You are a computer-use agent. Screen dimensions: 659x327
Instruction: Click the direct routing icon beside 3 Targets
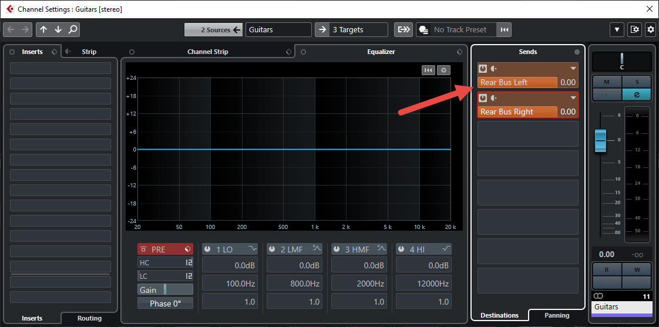[x=404, y=30]
